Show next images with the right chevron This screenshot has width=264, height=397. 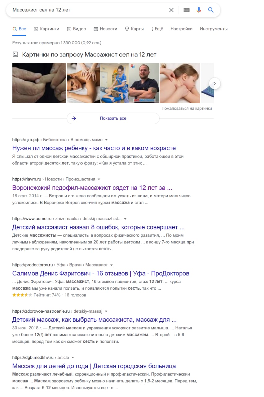215,83
